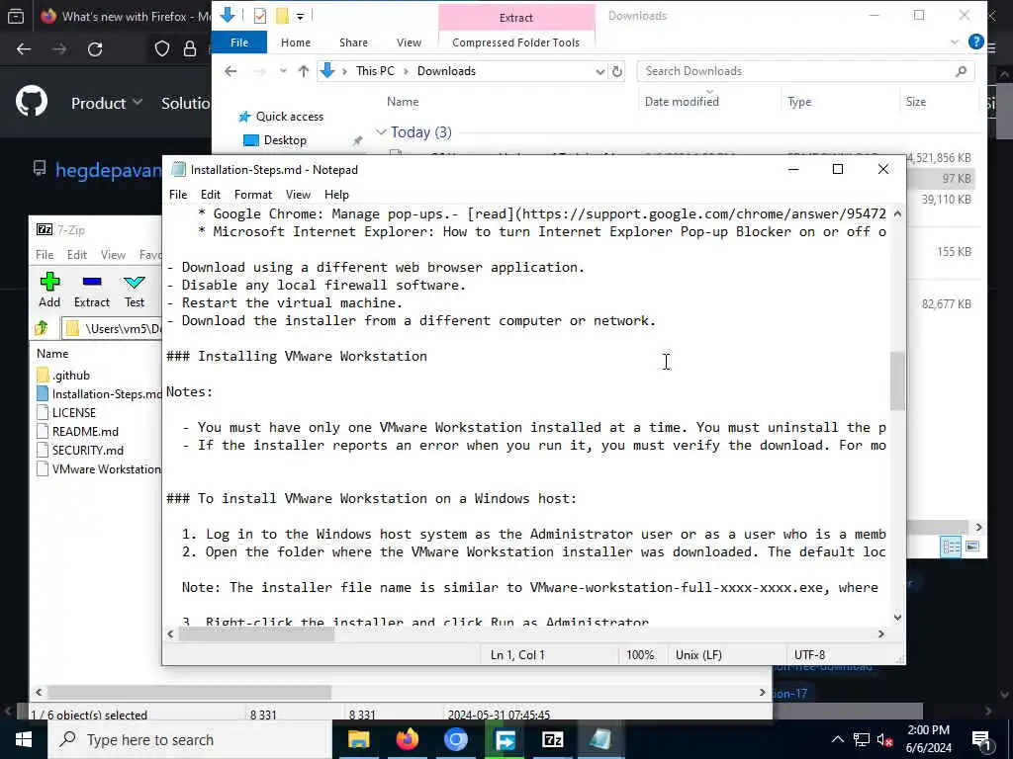Click the GitHub logo in Firefox page

[x=32, y=102]
